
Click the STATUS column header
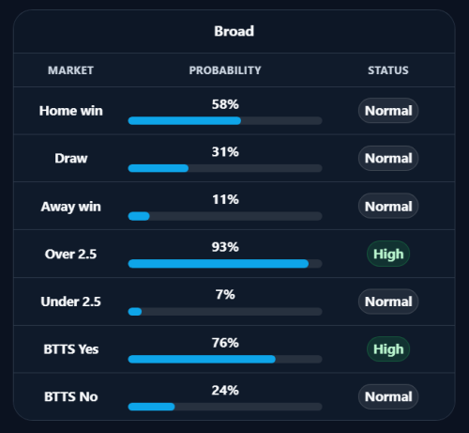pyautogui.click(x=388, y=70)
